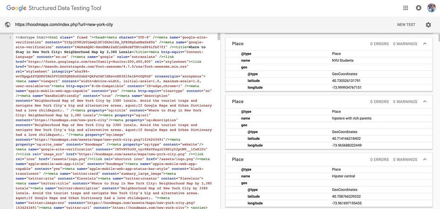Image resolution: width=440 pixels, height=209 pixels.
Task: Open the notifications bell
Action: (x=418, y=8)
